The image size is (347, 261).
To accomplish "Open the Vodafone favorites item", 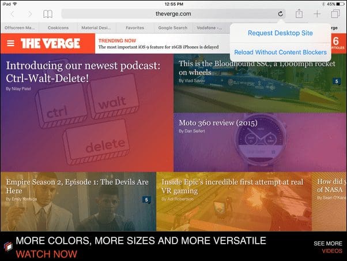I will click(210, 28).
